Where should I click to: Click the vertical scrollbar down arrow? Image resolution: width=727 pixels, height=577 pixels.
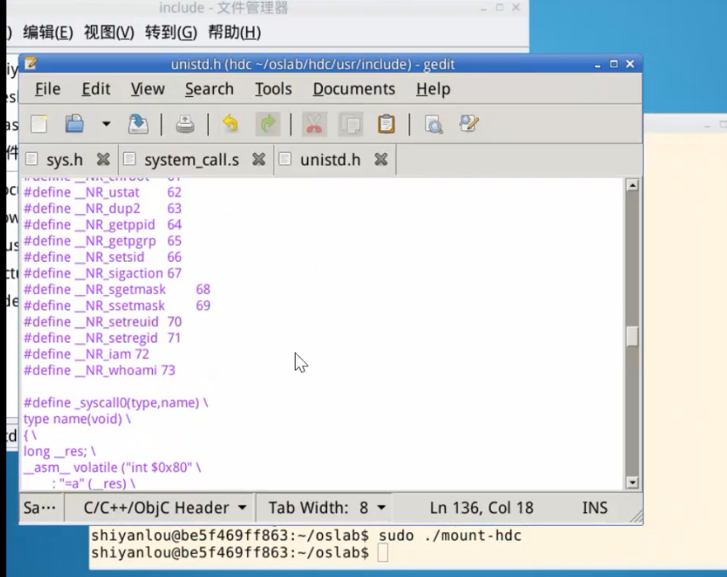(x=632, y=483)
